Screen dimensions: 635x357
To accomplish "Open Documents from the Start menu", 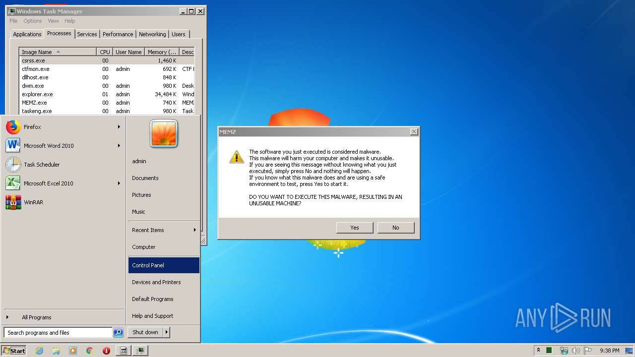I will coord(164,178).
